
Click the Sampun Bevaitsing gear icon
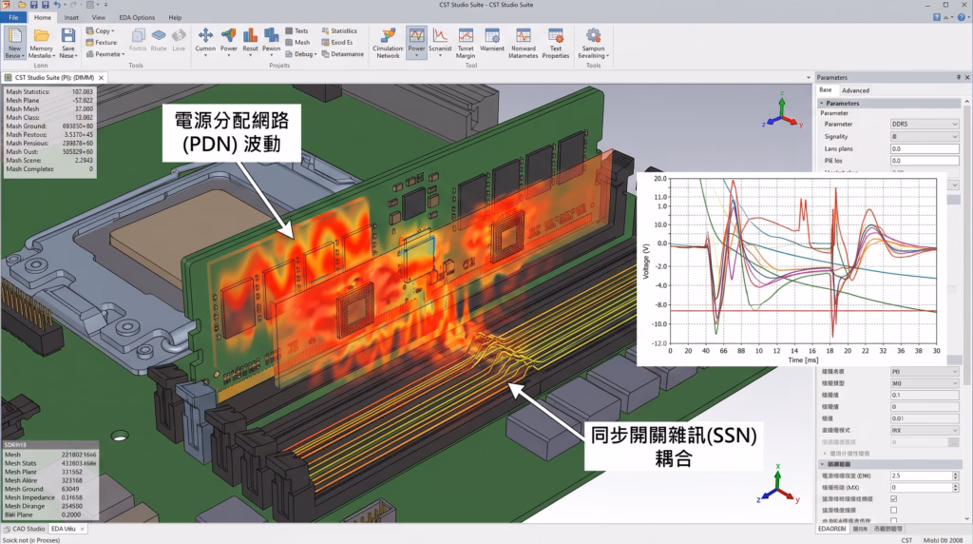[593, 35]
